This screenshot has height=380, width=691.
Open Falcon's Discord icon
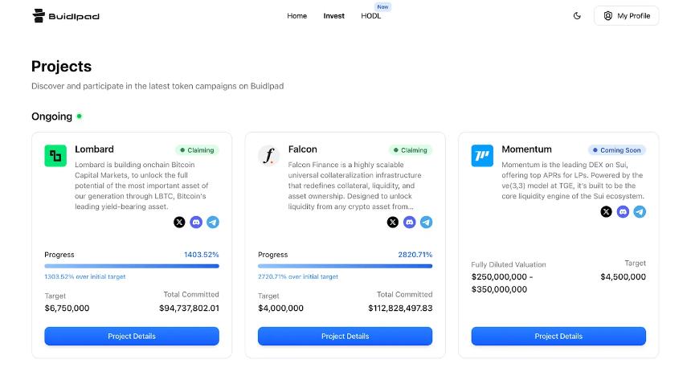pos(410,223)
